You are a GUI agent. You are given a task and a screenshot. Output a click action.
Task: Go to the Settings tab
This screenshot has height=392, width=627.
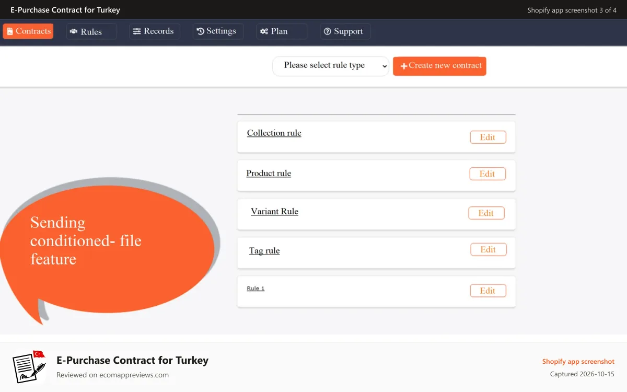tap(218, 31)
